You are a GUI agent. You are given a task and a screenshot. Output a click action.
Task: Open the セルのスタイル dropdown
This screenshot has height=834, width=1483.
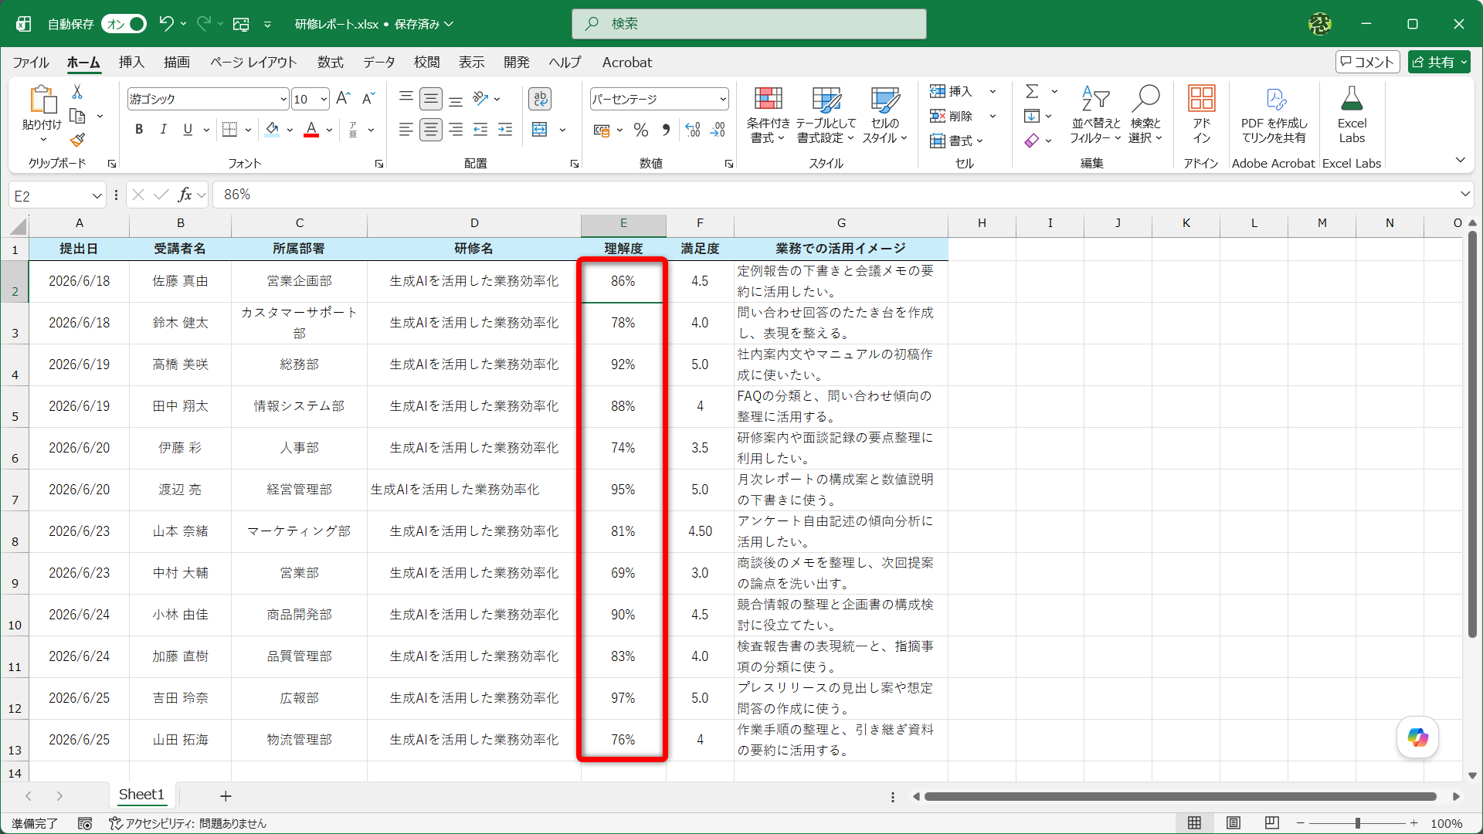884,114
